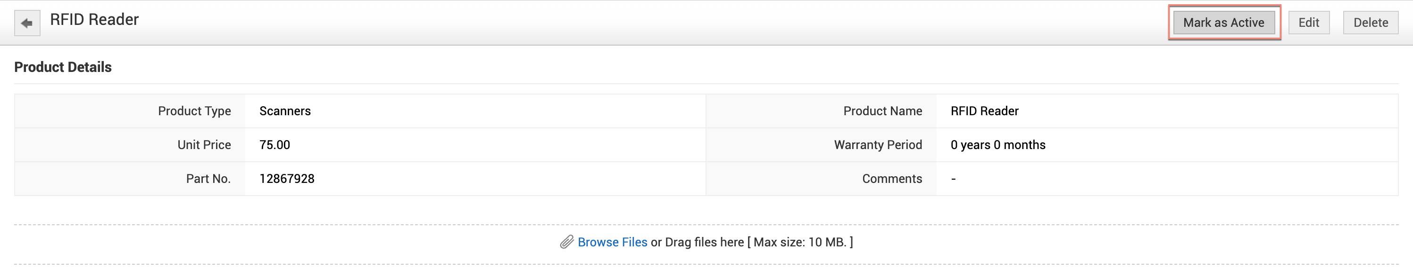Image resolution: width=1413 pixels, height=276 pixels.
Task: Click the 0 years 0 months warranty value
Action: [x=998, y=145]
